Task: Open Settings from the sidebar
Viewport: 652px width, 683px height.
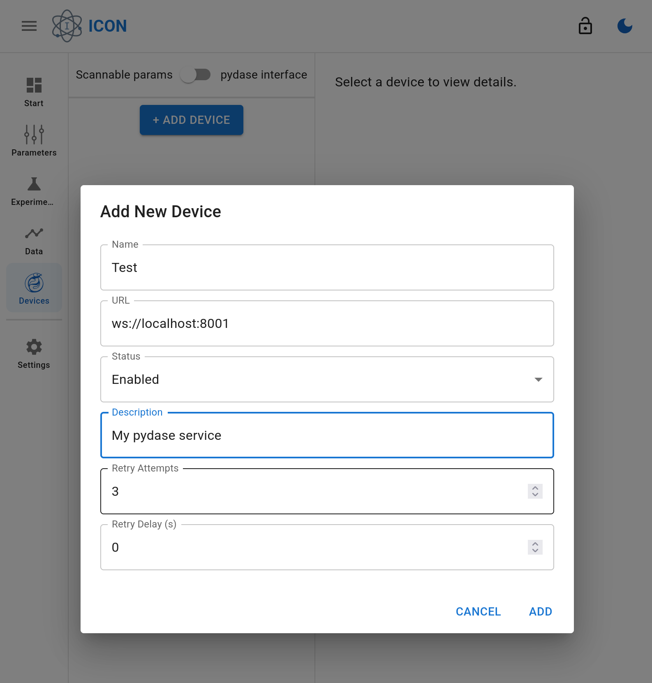Action: coord(34,354)
